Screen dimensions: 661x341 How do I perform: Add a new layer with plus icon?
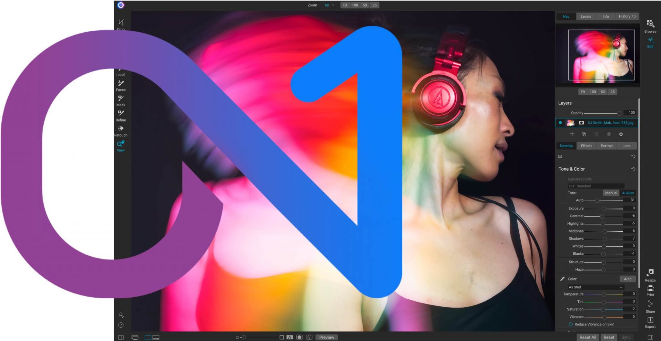[572, 134]
